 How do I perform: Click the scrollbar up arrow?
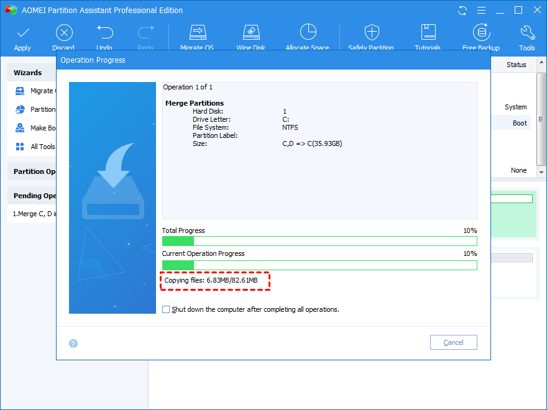[x=541, y=62]
